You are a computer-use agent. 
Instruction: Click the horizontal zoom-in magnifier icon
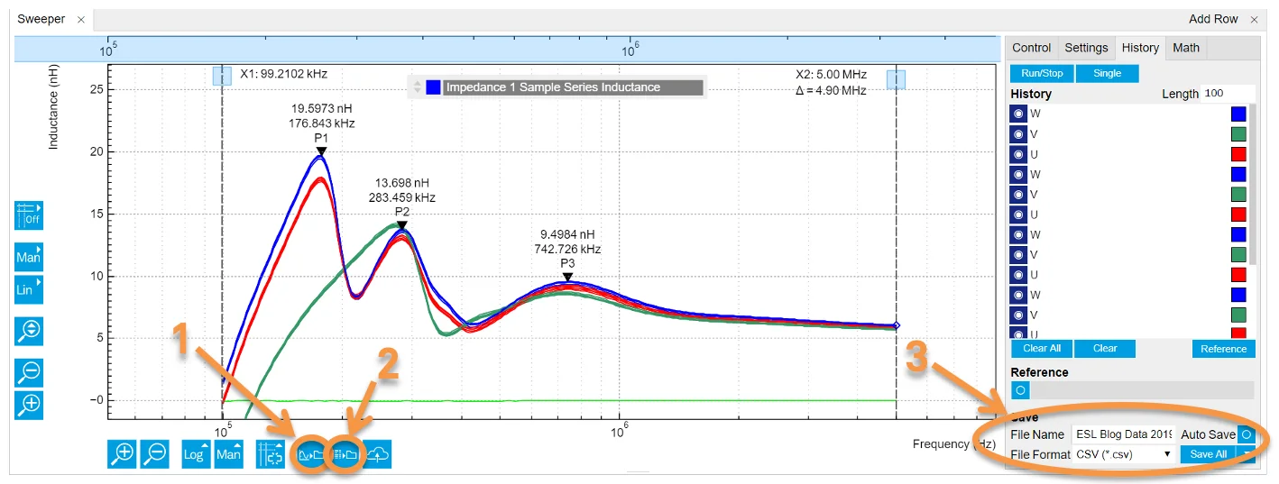123,454
